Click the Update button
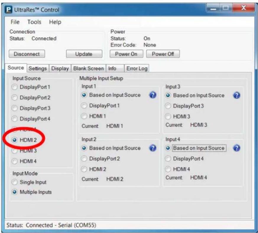Image resolution: width=258 pixels, height=233 pixels. click(x=84, y=54)
